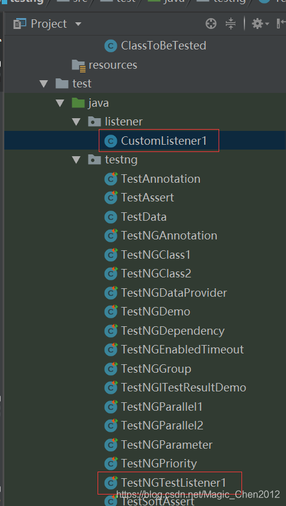Click the resources folder icon
Viewport: 286px width, 506px height.
(x=79, y=65)
